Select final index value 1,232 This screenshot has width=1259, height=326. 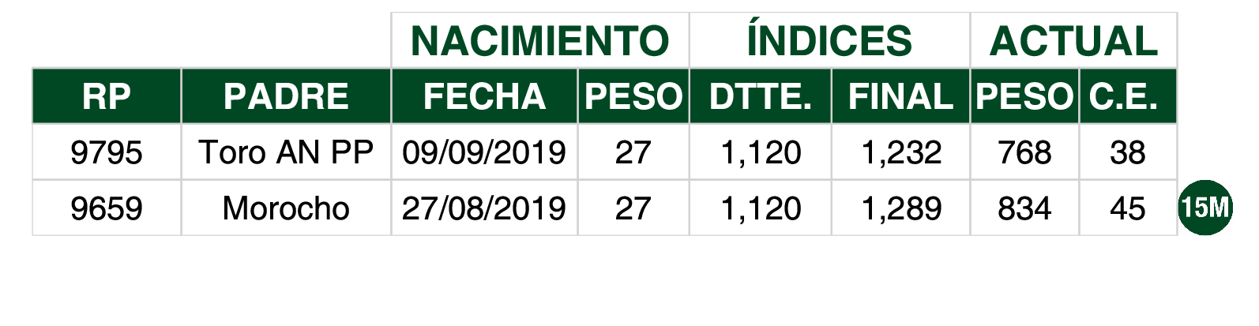tap(900, 152)
